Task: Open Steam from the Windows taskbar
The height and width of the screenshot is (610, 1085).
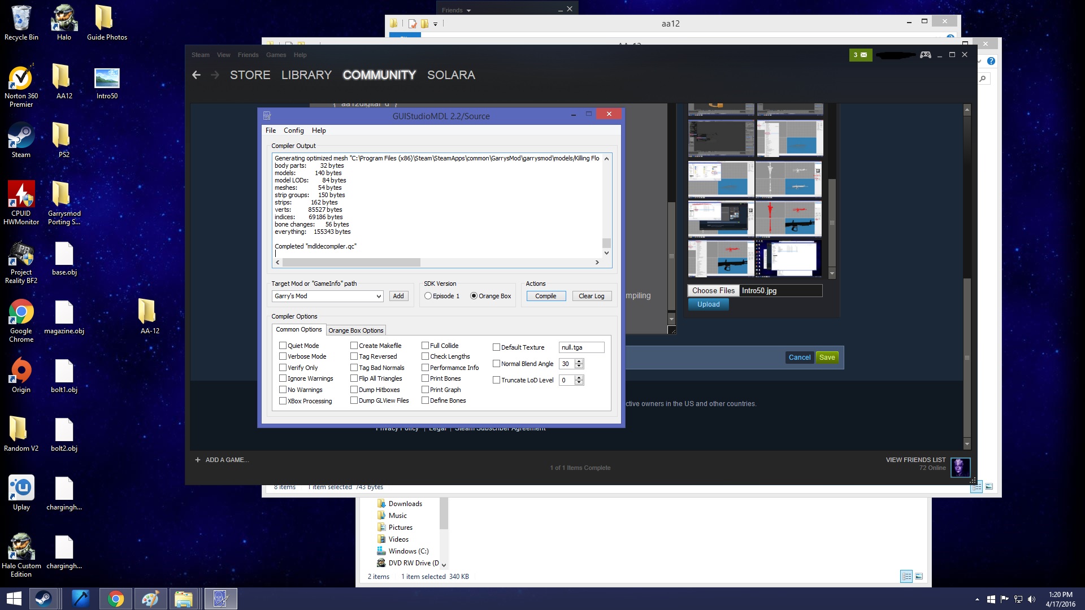Action: [x=44, y=599]
